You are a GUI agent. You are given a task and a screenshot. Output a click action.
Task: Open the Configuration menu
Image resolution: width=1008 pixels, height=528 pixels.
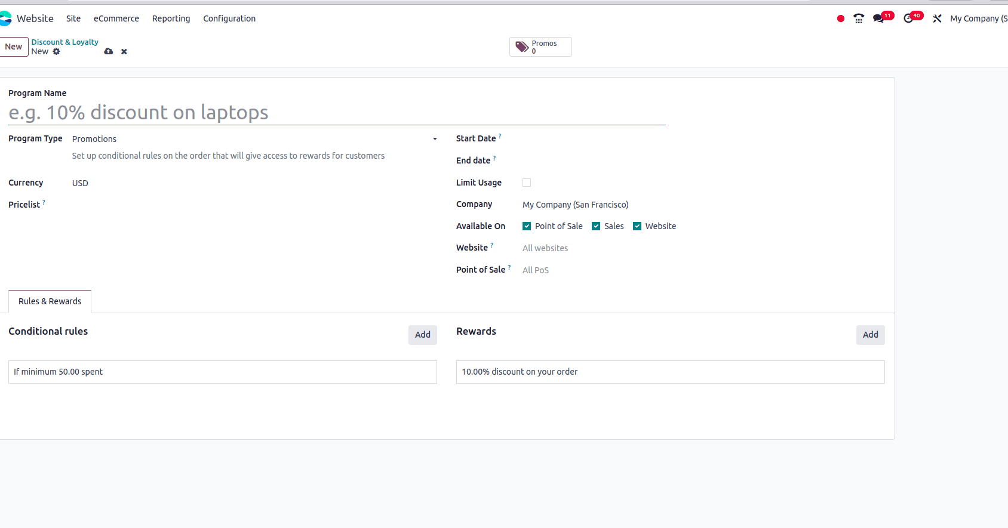(229, 18)
